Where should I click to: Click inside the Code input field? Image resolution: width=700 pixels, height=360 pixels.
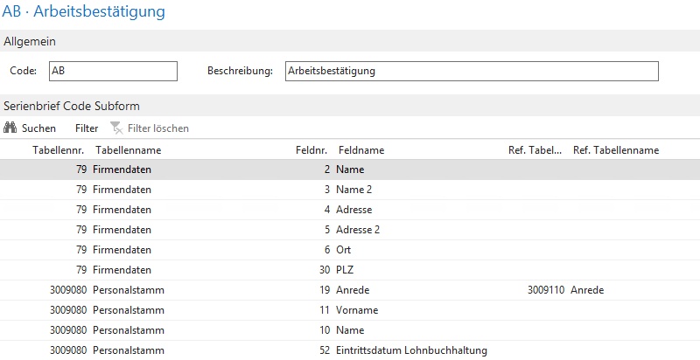(x=113, y=71)
